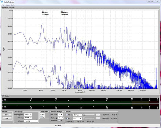The height and width of the screenshot is (128, 161).
Task: Click the M2 marker line in spectrum
Action: tap(61, 50)
